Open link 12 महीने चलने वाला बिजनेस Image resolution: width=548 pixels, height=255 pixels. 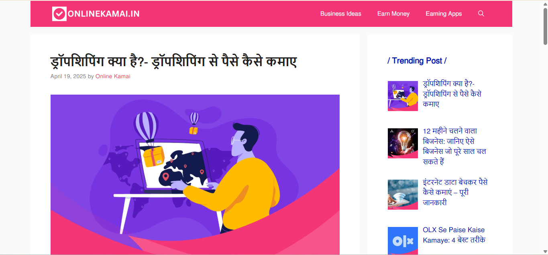click(454, 146)
